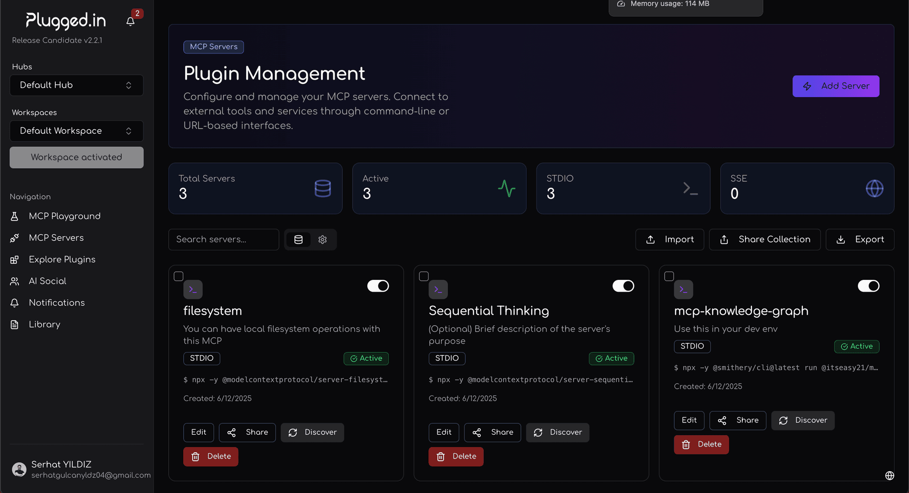The width and height of the screenshot is (909, 493).
Task: Delete the Sequential Thinking server
Action: (456, 457)
